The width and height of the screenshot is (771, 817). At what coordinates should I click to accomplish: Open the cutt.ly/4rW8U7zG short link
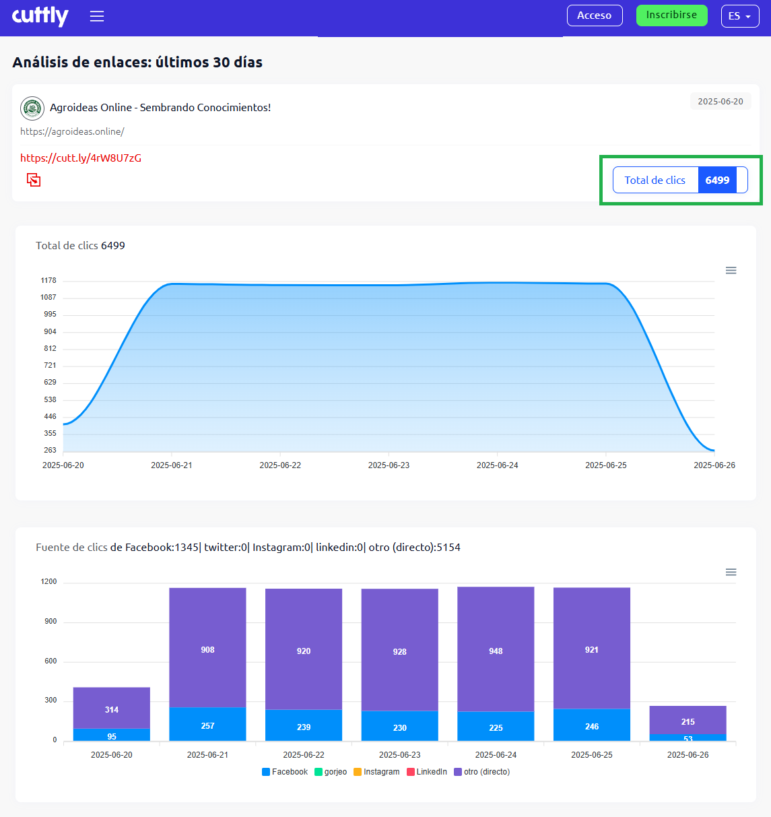pyautogui.click(x=81, y=158)
